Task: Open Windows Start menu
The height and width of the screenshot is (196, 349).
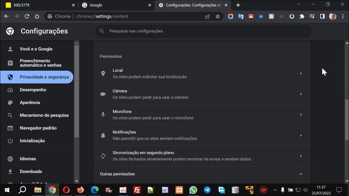Action: tap(7, 190)
